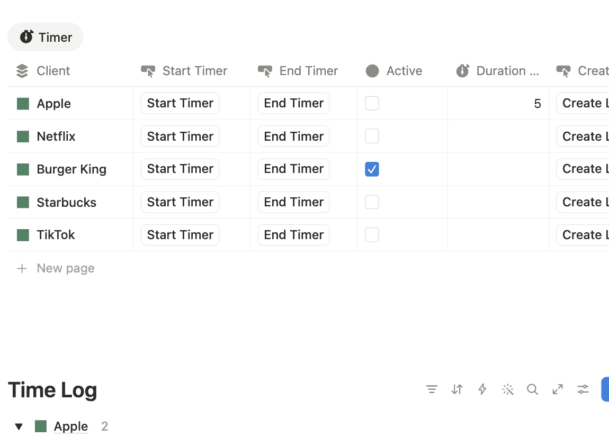Open the Timer view tab
This screenshot has height=437, width=609.
tap(46, 37)
